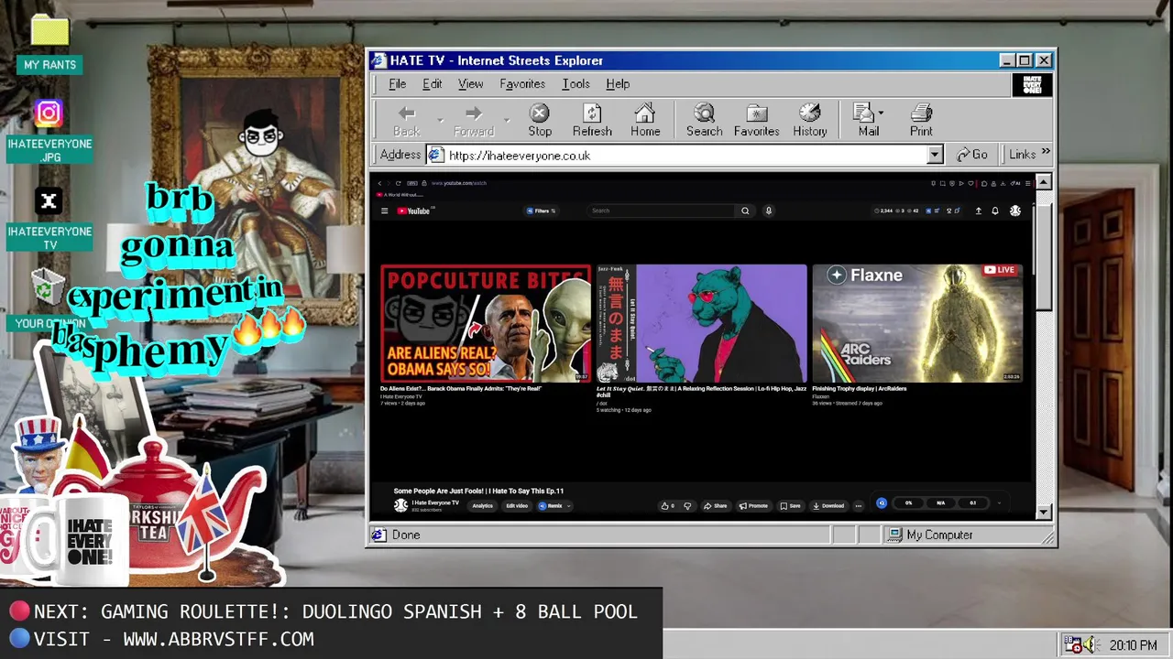
Task: Expand the Links toolbar chevron
Action: (1046, 153)
